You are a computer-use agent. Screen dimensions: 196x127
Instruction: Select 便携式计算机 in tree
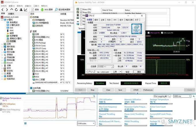click(x=14, y=38)
